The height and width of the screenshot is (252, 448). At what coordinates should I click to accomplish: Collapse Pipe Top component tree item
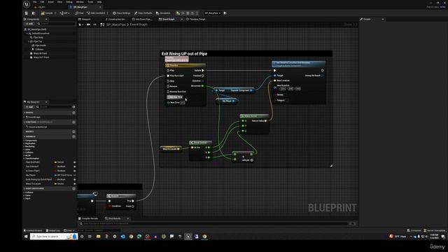(29, 41)
